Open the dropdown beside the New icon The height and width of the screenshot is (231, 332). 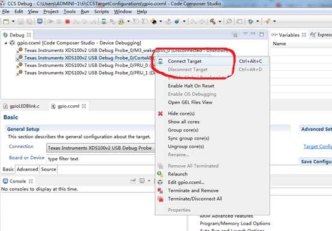click(x=13, y=22)
